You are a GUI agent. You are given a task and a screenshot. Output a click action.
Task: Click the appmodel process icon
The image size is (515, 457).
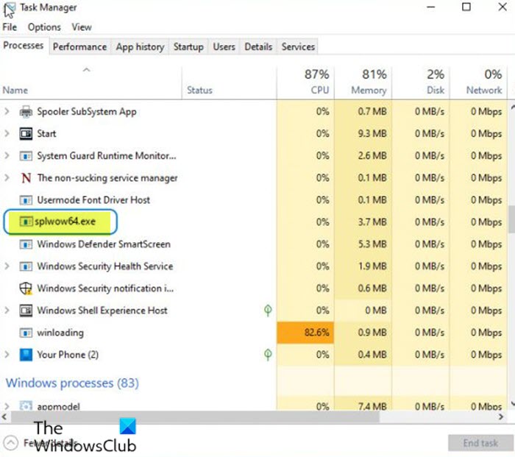[x=26, y=405]
